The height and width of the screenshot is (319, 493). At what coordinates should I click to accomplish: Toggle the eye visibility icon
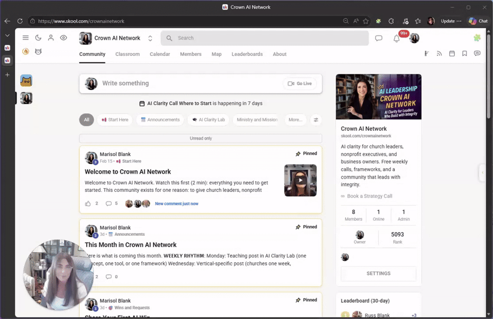[x=64, y=38]
